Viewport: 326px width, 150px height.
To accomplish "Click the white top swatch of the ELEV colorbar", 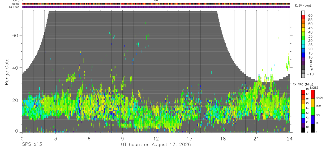I will click(303, 13).
